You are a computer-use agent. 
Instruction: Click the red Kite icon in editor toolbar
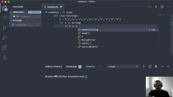(x=150, y=7)
